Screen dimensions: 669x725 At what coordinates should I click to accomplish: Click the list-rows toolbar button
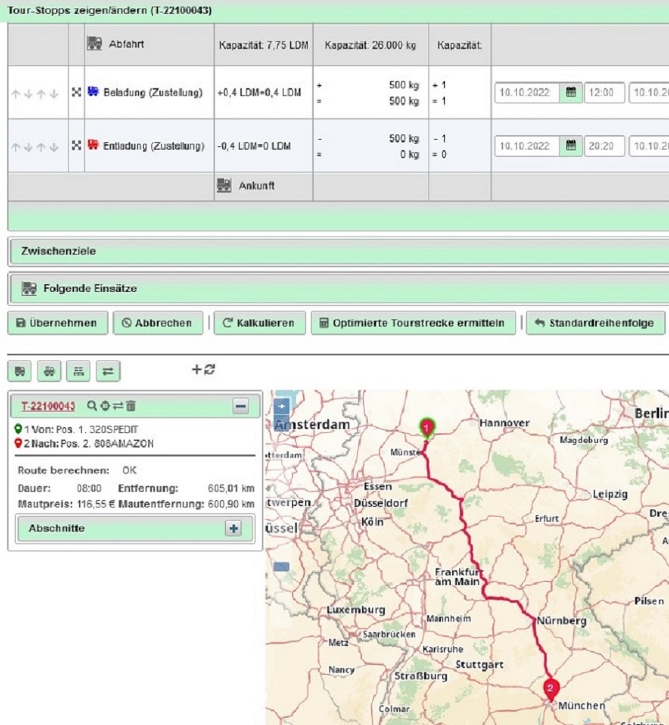(78, 371)
